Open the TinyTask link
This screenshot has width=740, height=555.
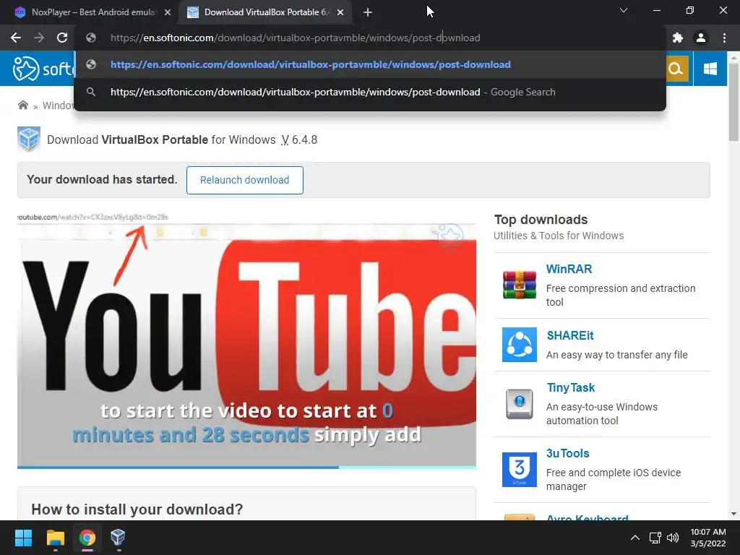[571, 388]
